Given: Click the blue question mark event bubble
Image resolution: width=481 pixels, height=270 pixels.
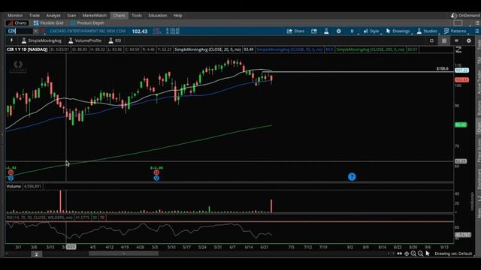Looking at the screenshot, I should point(352,177).
